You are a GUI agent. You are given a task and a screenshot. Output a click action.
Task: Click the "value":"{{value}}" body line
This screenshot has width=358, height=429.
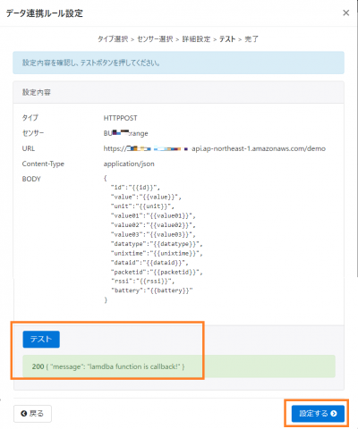pos(146,197)
